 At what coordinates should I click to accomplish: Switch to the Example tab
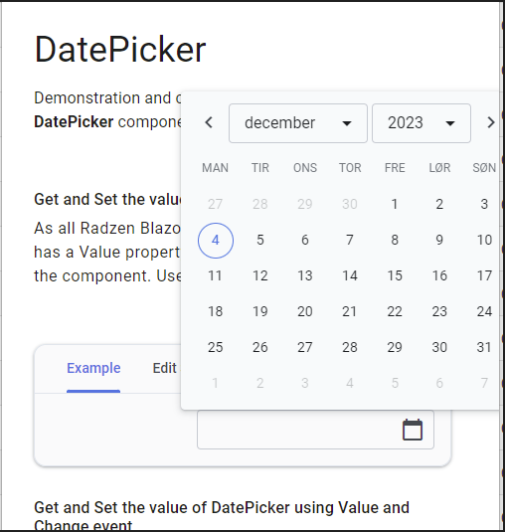93,369
